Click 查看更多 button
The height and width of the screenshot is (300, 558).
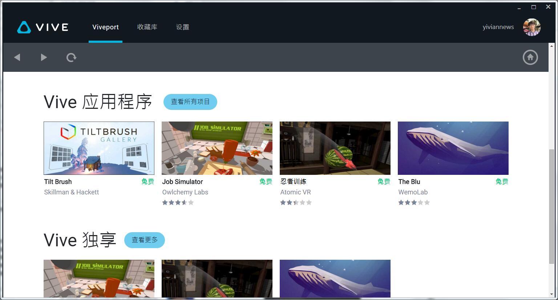coord(145,240)
